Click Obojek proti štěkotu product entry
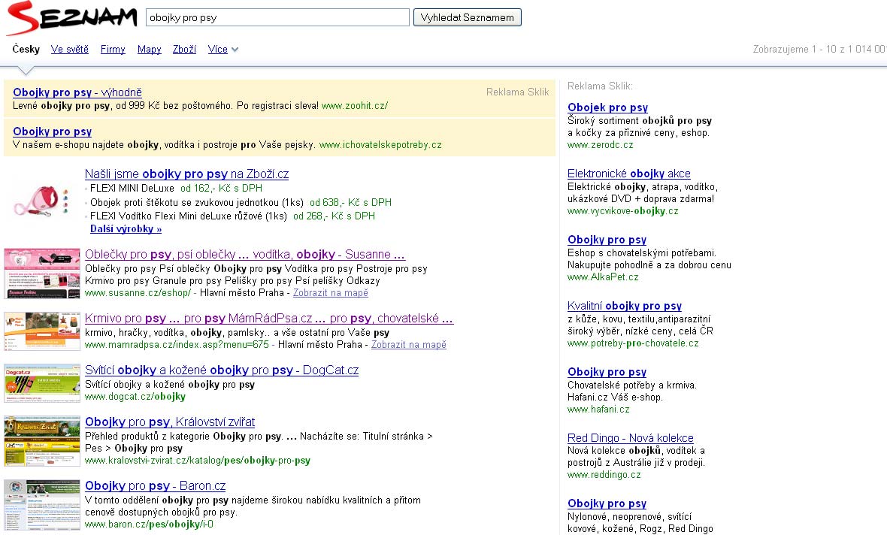This screenshot has height=535, width=887. pos(197,202)
